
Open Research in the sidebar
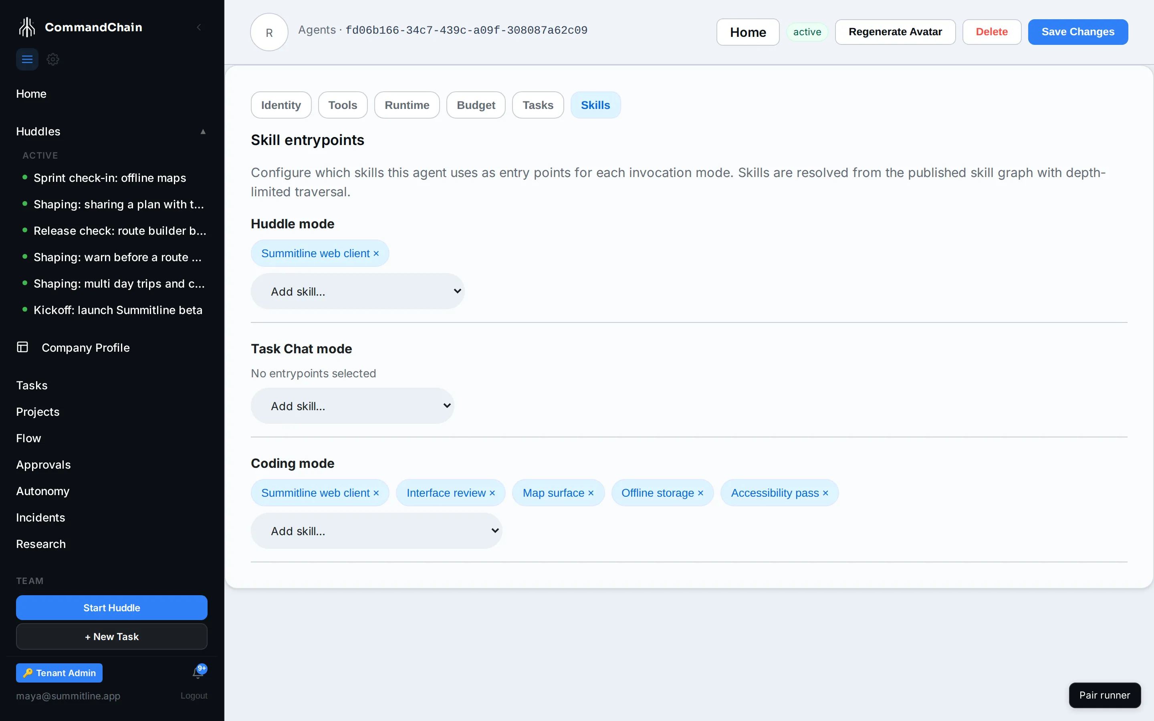click(x=41, y=544)
